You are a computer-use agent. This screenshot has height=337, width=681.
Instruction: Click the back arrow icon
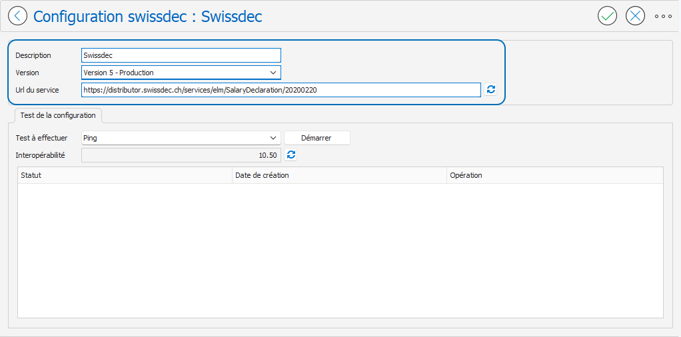[17, 16]
